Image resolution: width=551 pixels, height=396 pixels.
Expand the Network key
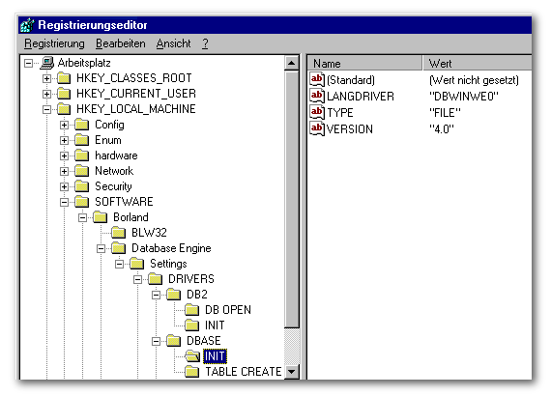(65, 171)
